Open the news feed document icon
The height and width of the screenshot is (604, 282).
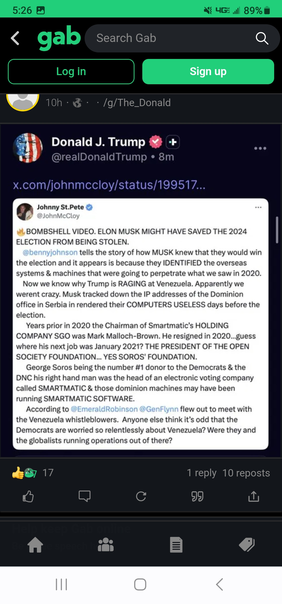[x=176, y=545]
